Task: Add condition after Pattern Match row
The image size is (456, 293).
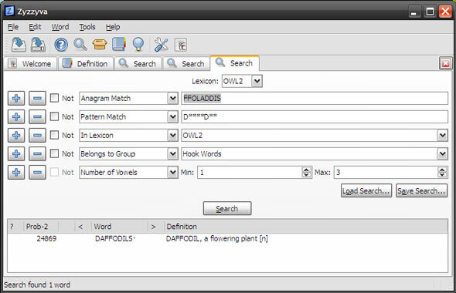Action: point(16,117)
